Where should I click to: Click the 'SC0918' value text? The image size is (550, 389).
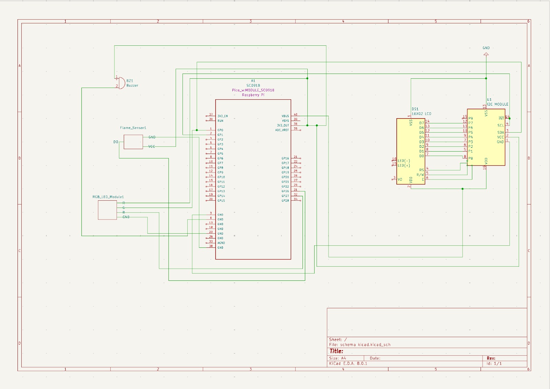point(253,86)
